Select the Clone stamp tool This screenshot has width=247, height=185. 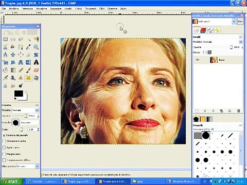[x=13, y=78]
